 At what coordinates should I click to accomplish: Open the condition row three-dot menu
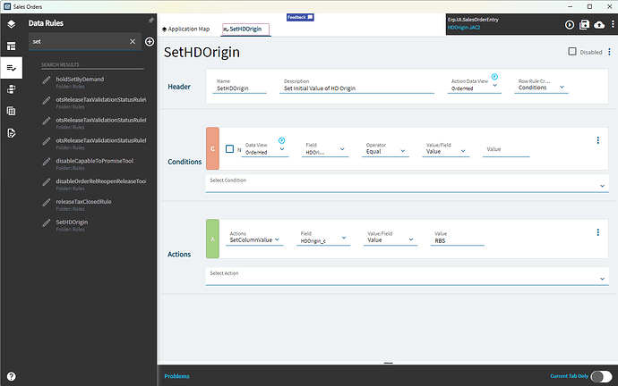tap(597, 140)
